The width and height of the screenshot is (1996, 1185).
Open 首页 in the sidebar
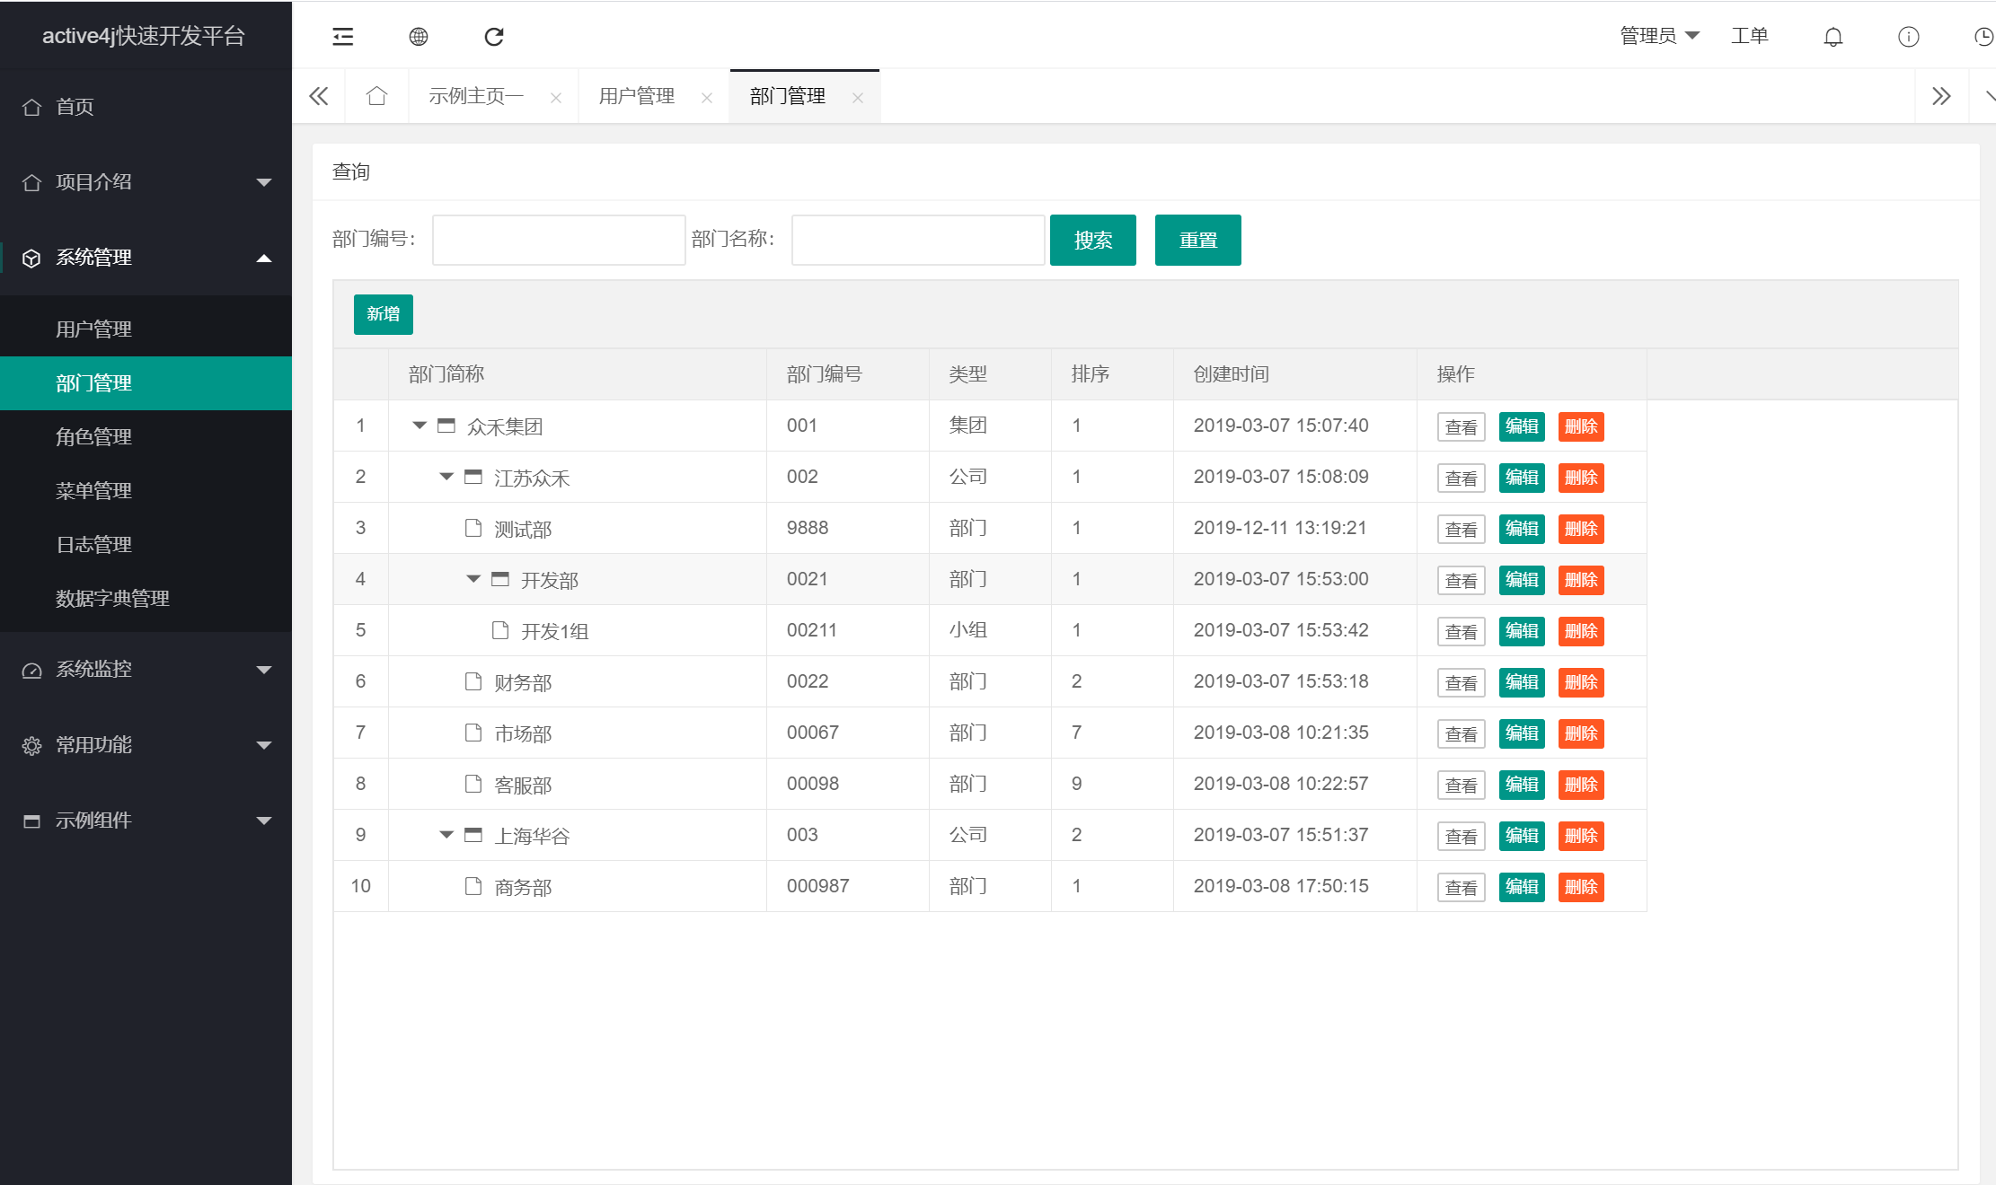146,107
